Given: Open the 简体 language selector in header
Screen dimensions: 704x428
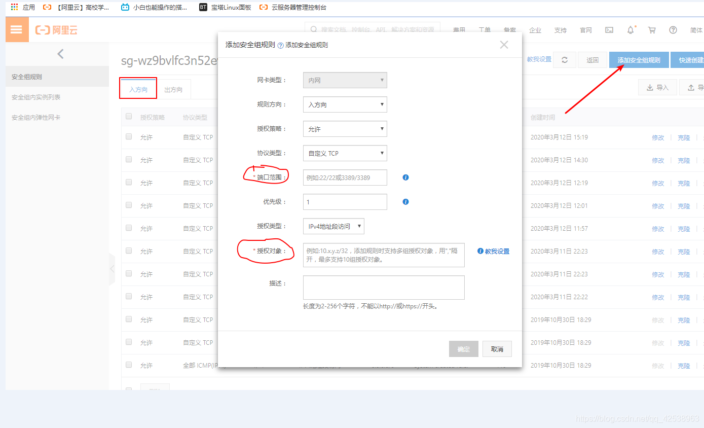Looking at the screenshot, I should coord(696,30).
